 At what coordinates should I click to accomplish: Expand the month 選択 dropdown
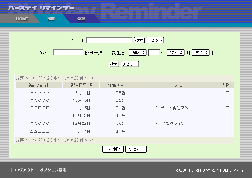(175, 53)
